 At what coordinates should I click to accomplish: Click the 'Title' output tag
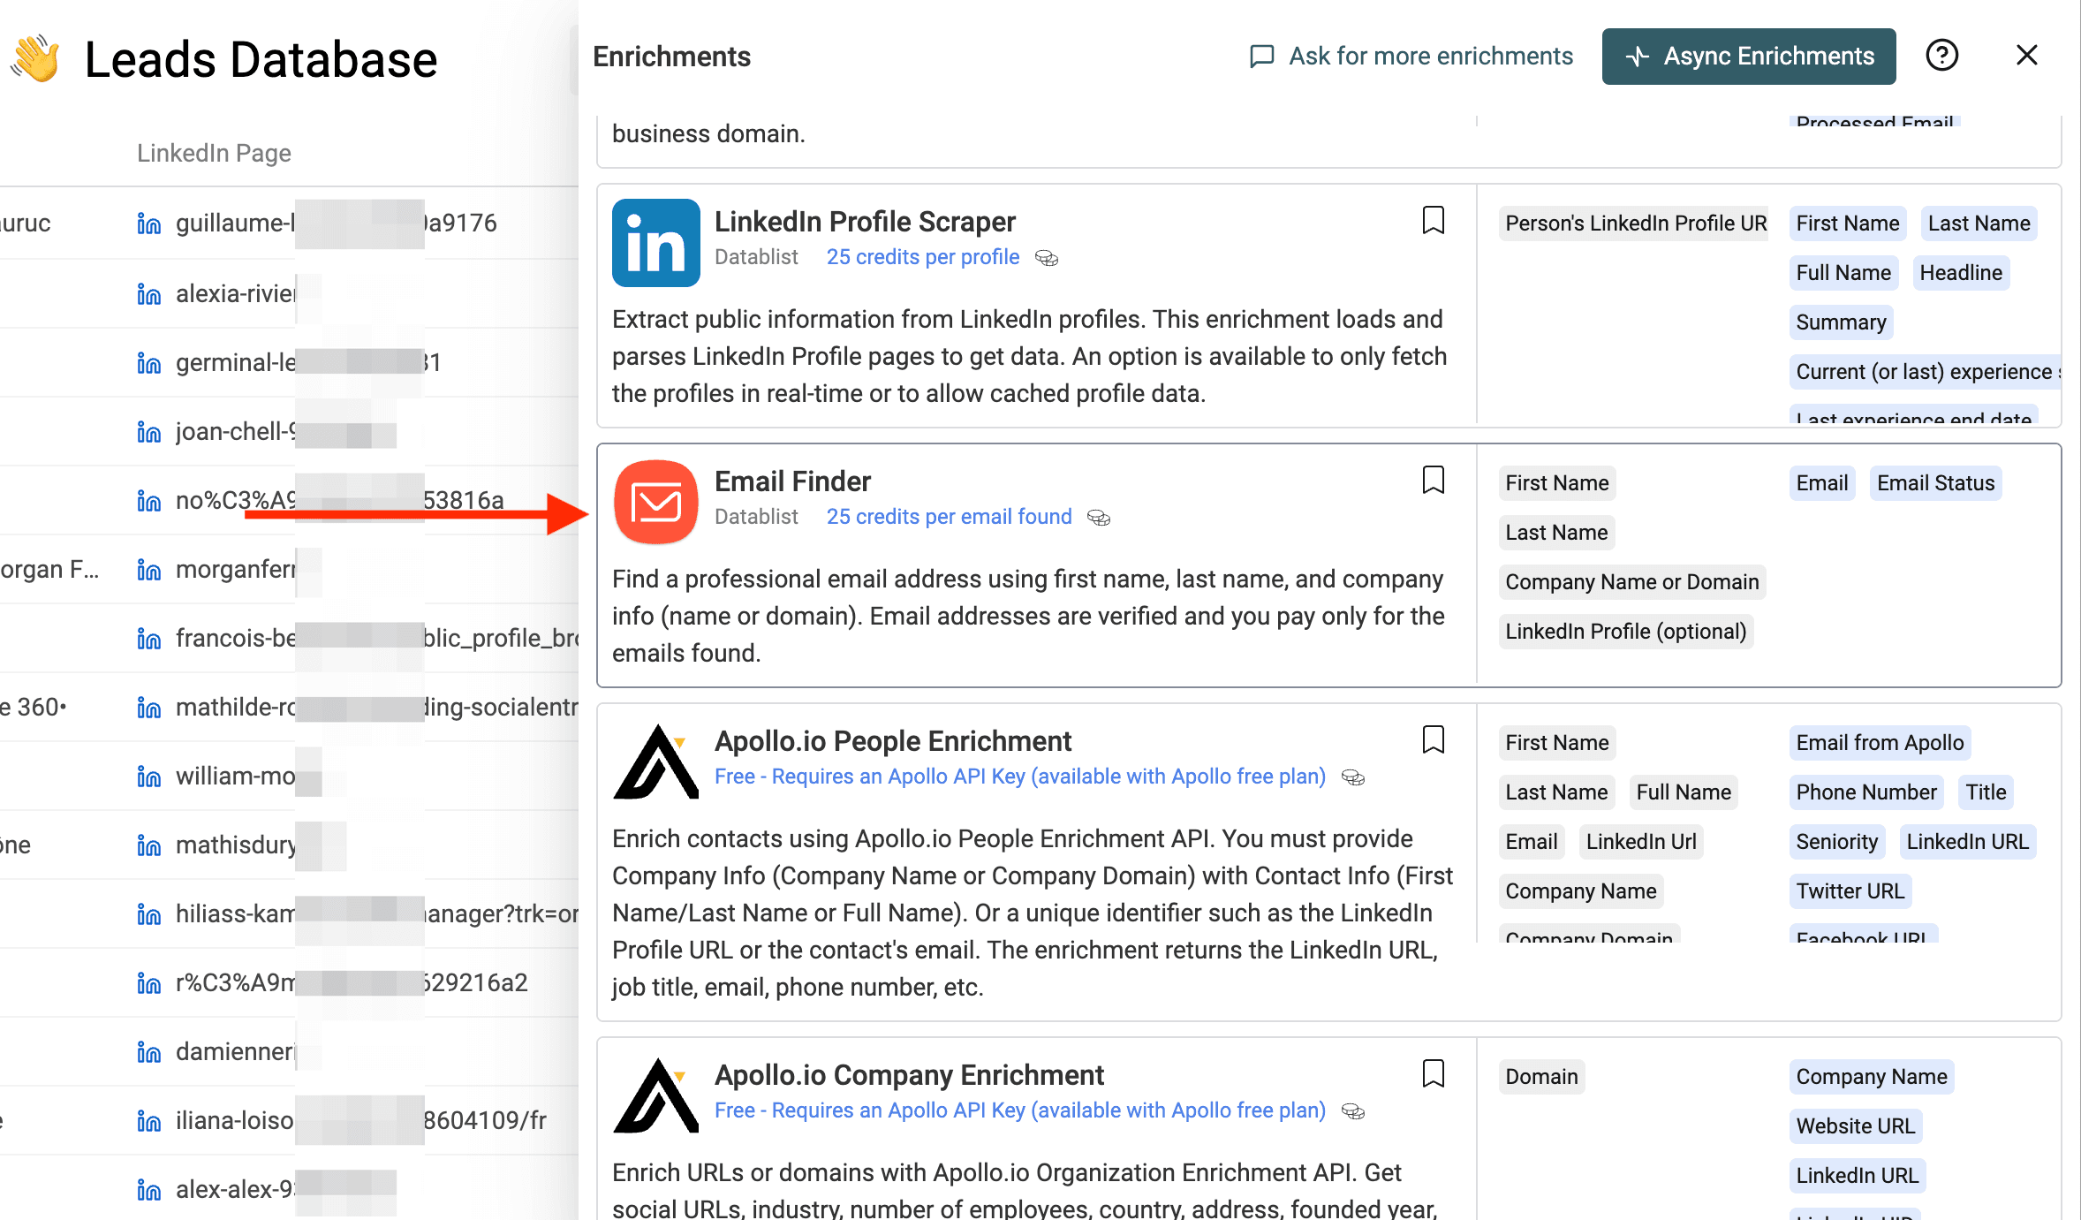[1986, 792]
